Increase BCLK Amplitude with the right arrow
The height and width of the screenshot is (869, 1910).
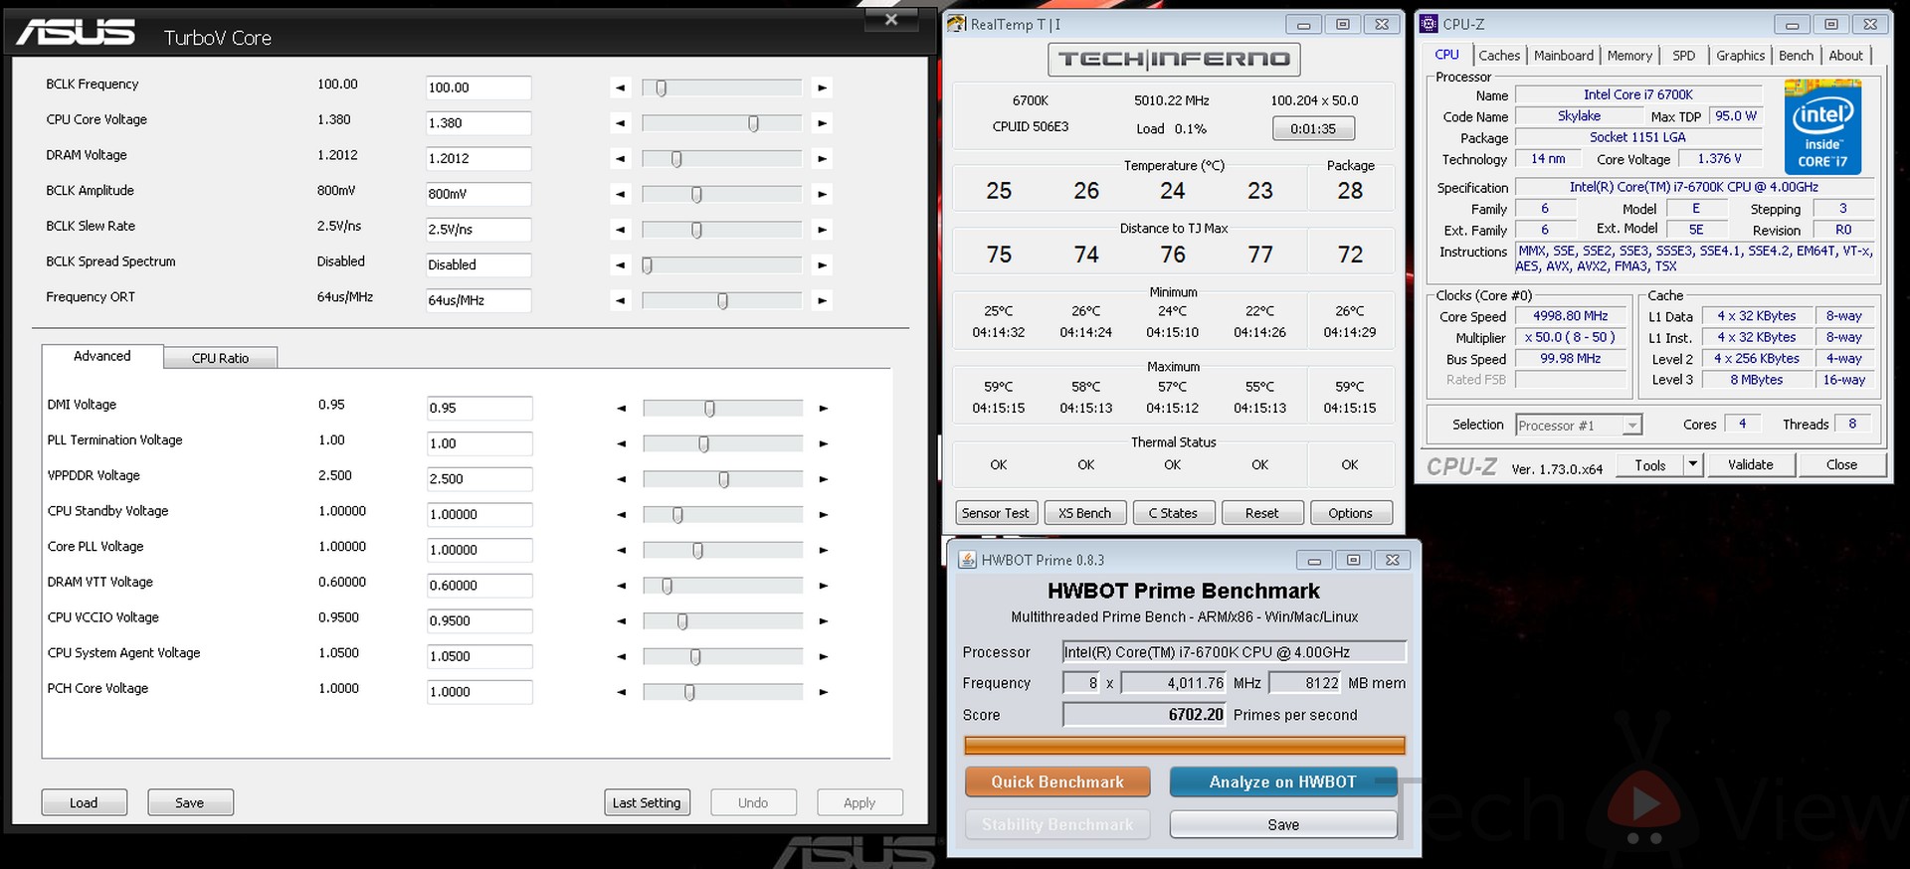[x=822, y=194]
